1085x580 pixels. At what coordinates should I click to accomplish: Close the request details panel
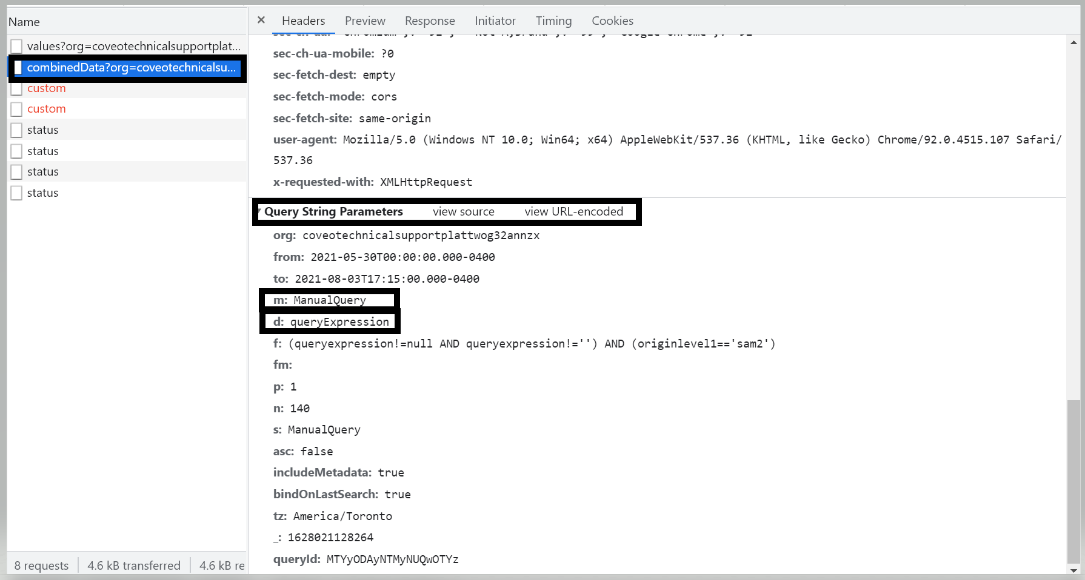click(x=261, y=20)
